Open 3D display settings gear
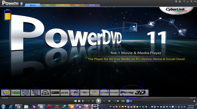 click(131, 101)
